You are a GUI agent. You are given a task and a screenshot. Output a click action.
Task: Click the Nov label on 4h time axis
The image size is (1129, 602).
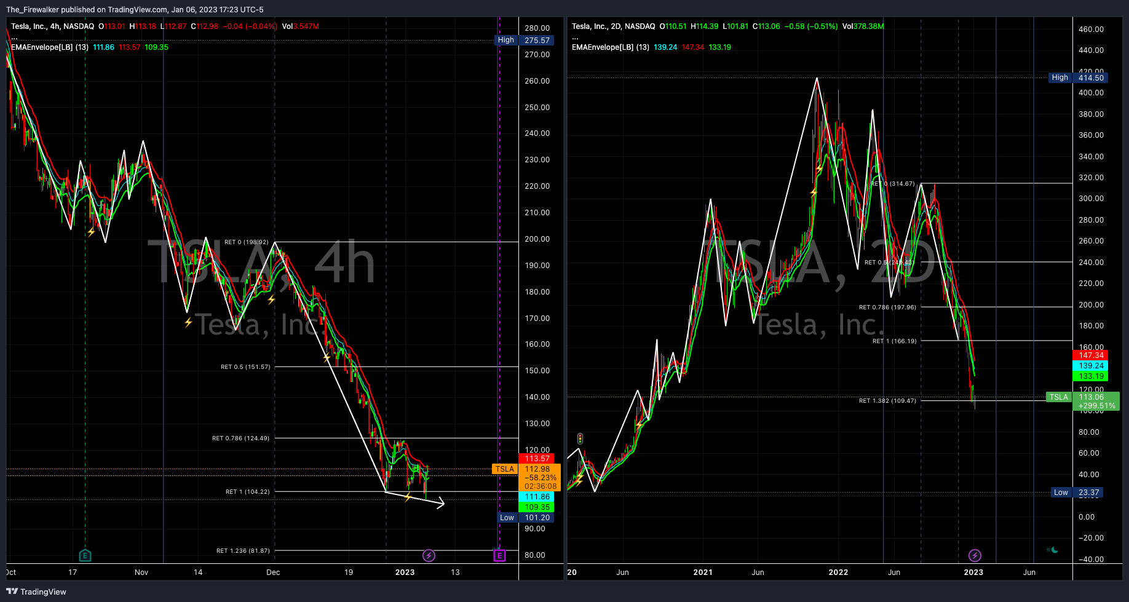click(141, 572)
